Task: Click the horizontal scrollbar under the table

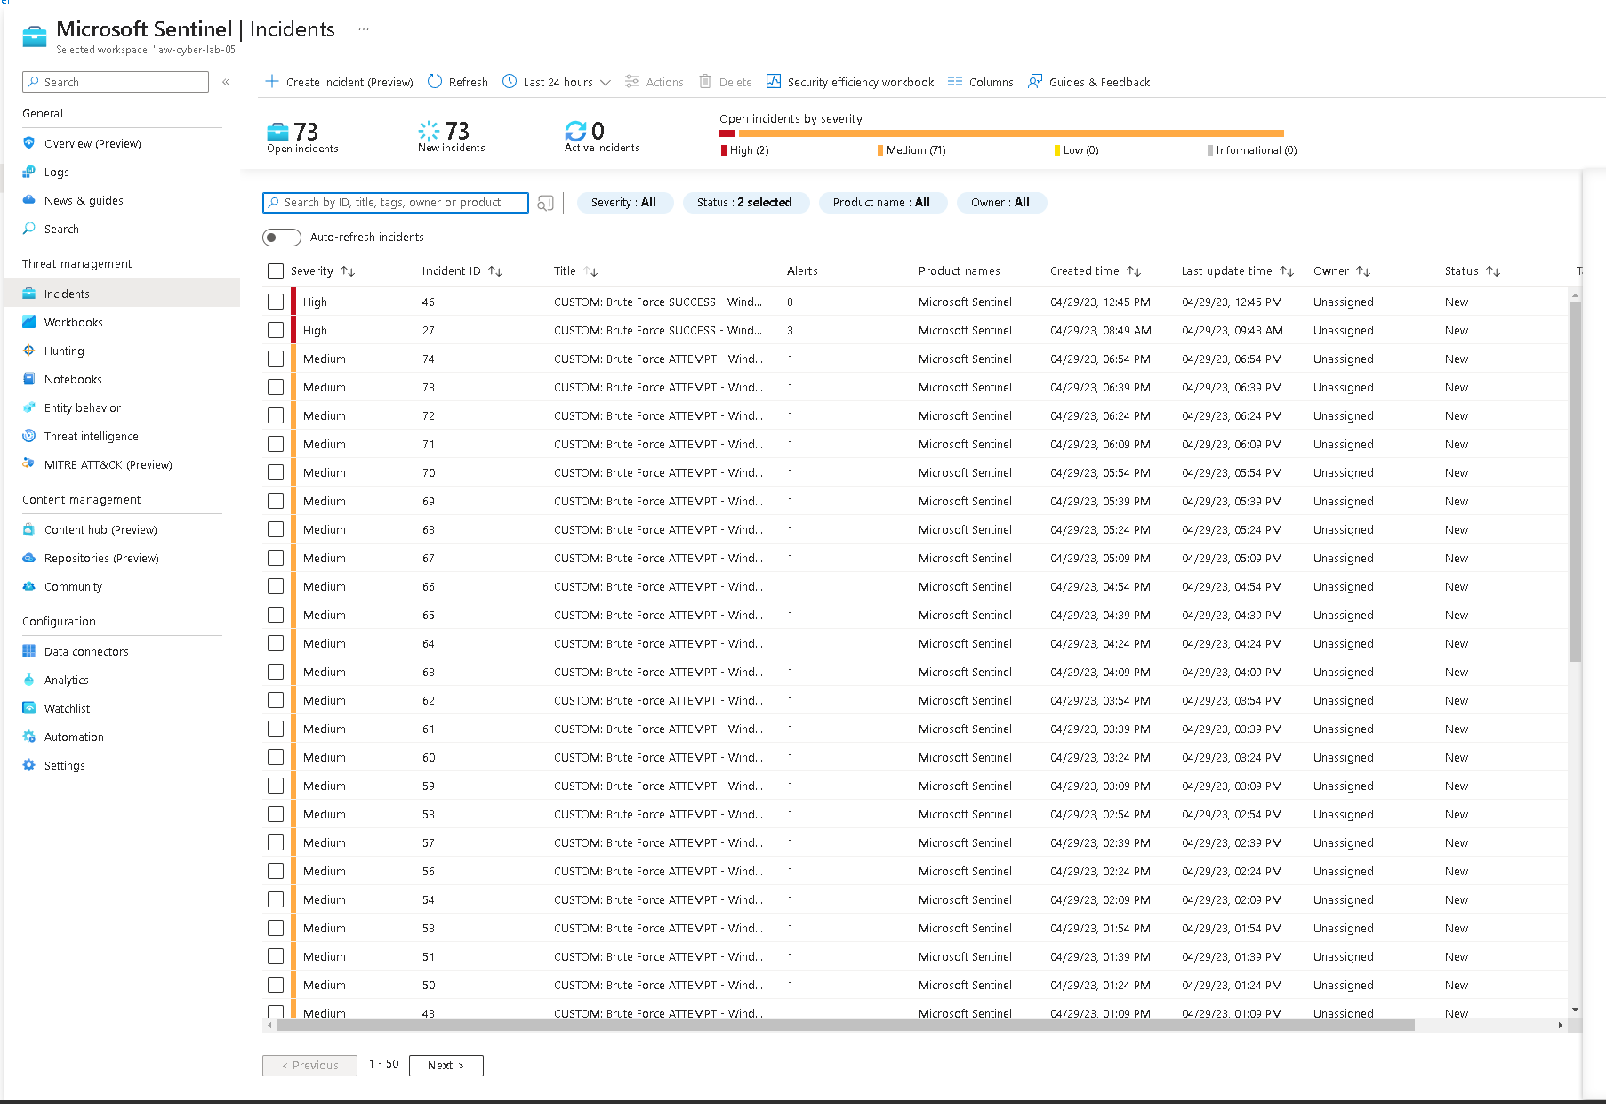Action: pyautogui.click(x=845, y=1025)
